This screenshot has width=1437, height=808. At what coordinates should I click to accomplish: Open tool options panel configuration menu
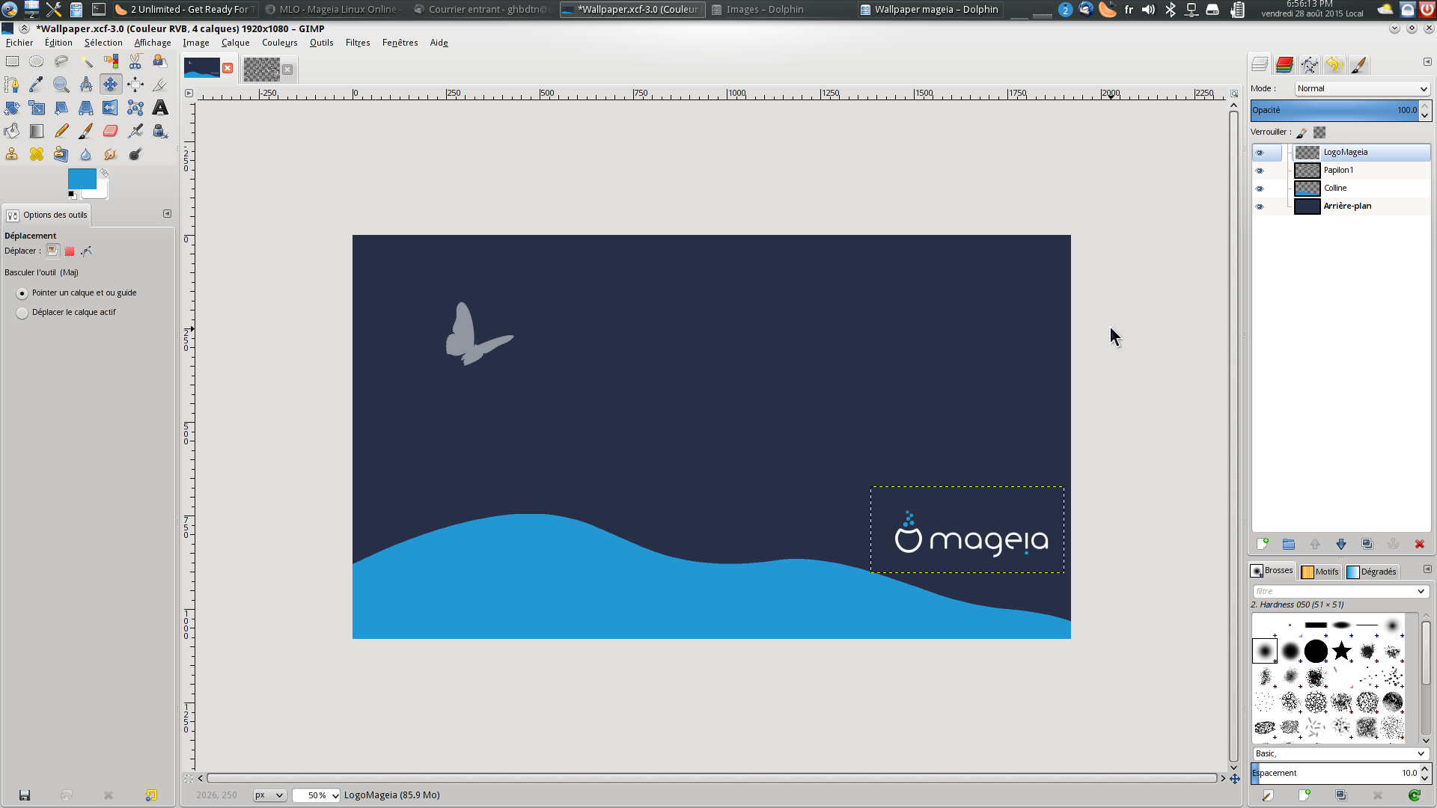167,214
